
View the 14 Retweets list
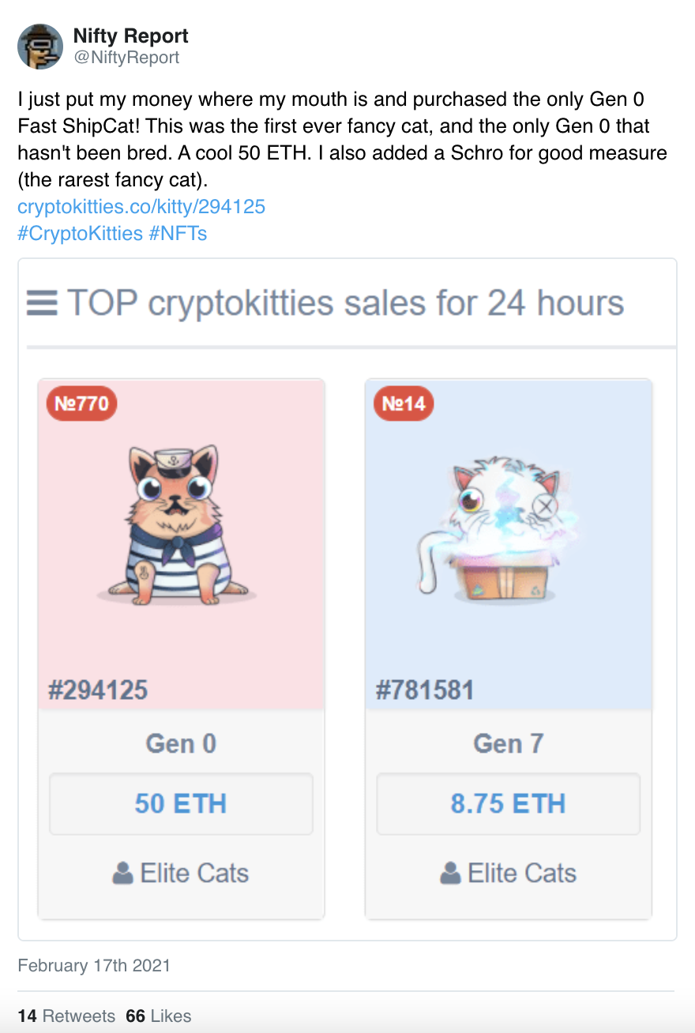(66, 1016)
